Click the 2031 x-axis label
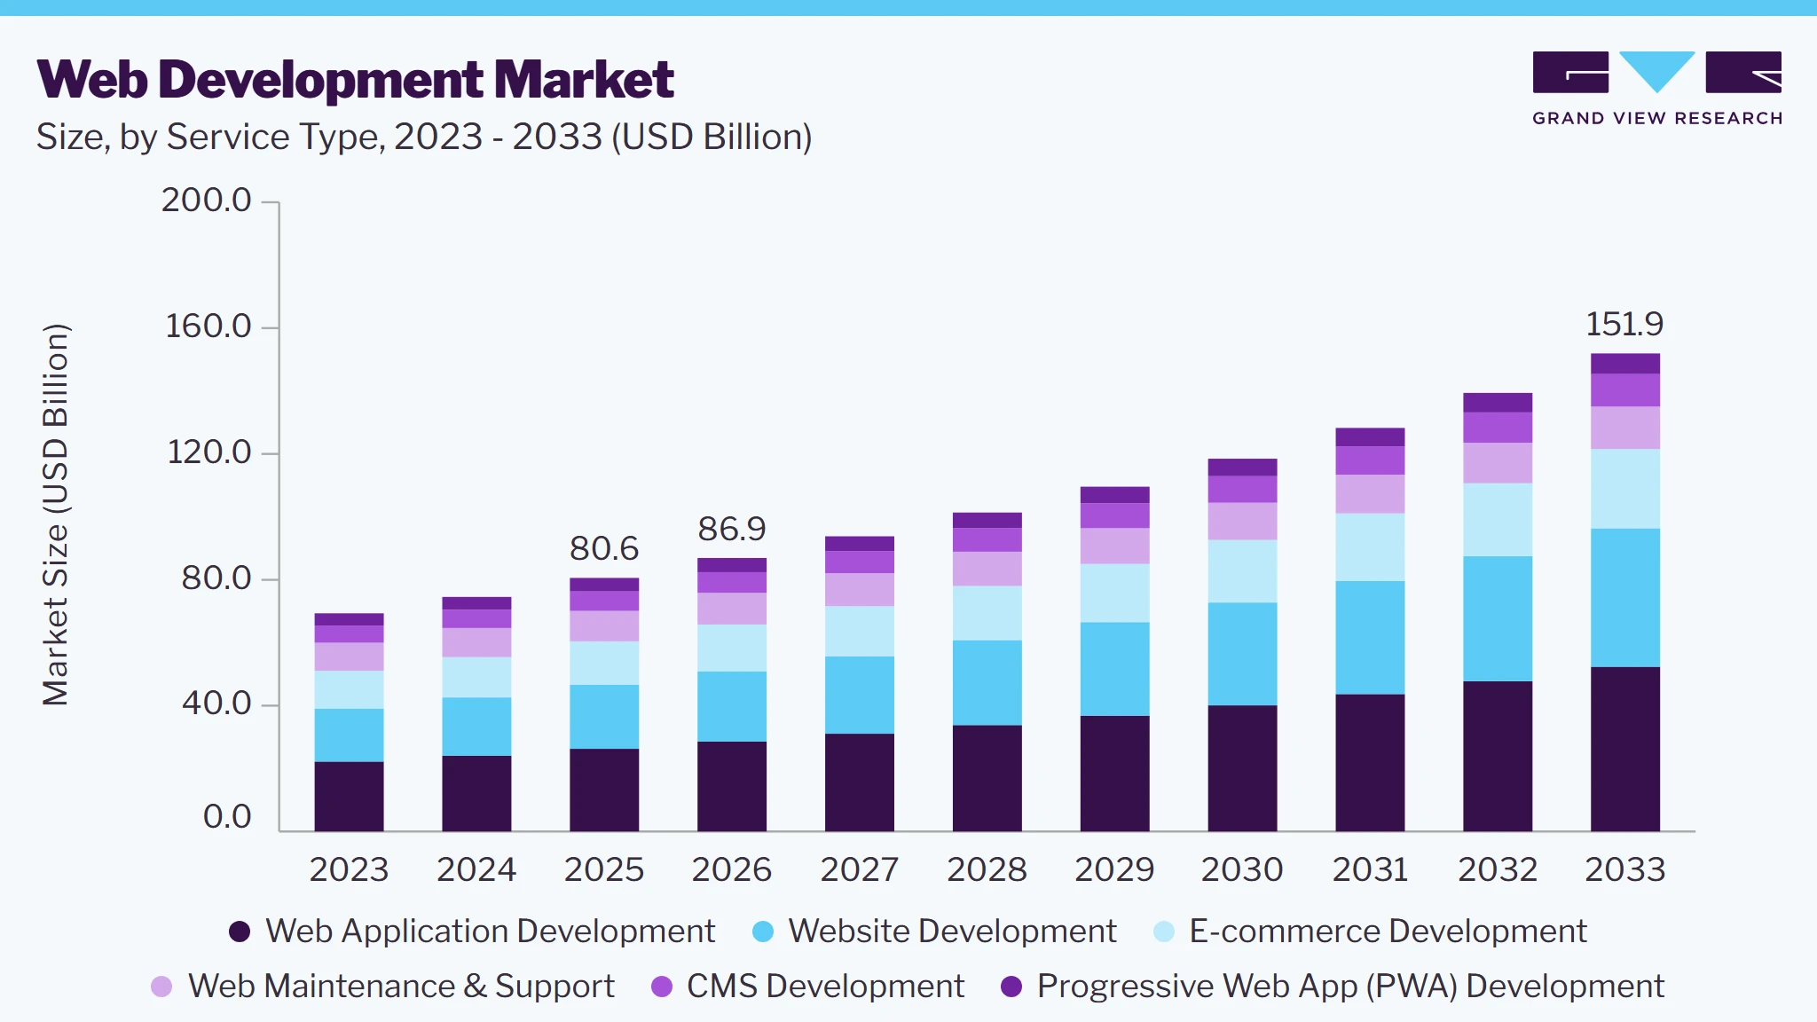This screenshot has height=1022, width=1817. coord(1370,869)
